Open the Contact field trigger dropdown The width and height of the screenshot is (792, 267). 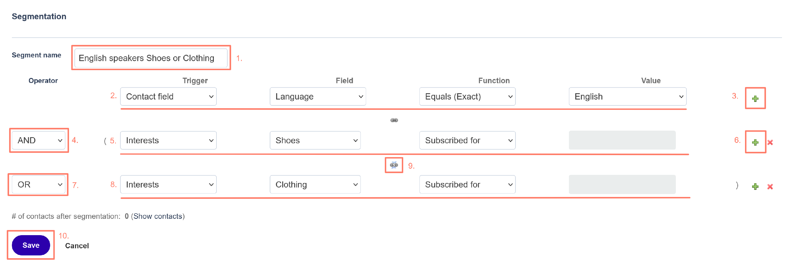tap(168, 97)
